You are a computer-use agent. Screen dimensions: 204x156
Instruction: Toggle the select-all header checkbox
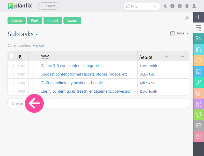point(12,56)
